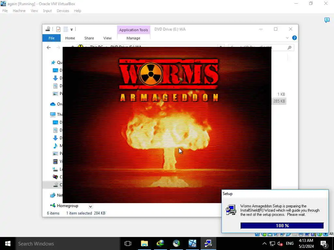Open VirtualBox Devices menu
Image resolution: width=334 pixels, height=250 pixels.
click(x=63, y=11)
